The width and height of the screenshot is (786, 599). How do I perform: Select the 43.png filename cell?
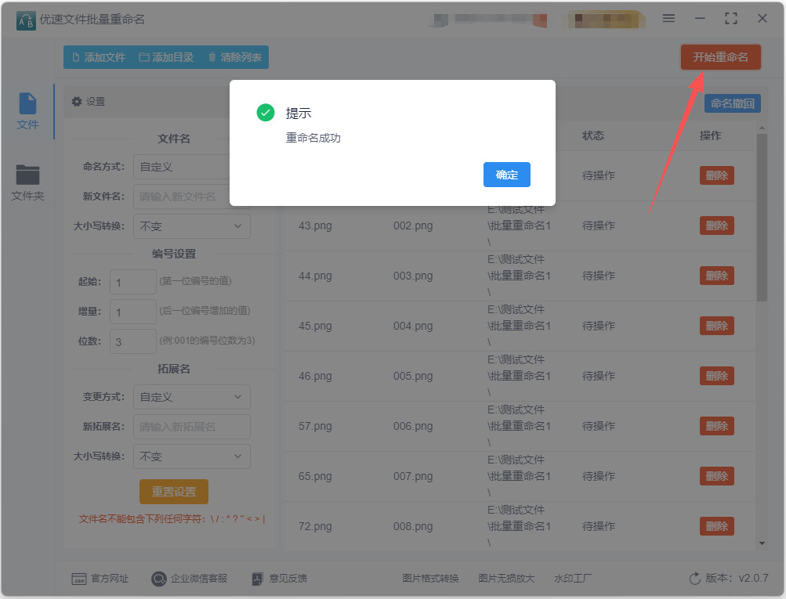click(315, 226)
